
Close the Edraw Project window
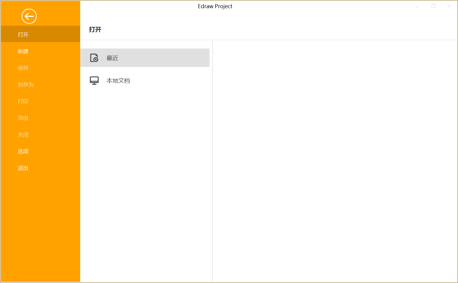tap(449, 6)
